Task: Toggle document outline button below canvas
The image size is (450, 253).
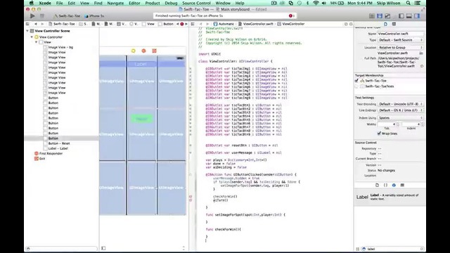Action: pos(103,248)
